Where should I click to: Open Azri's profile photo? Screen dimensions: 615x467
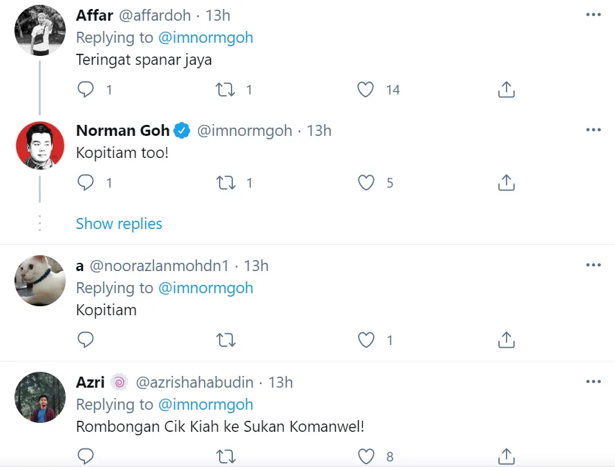tap(40, 397)
